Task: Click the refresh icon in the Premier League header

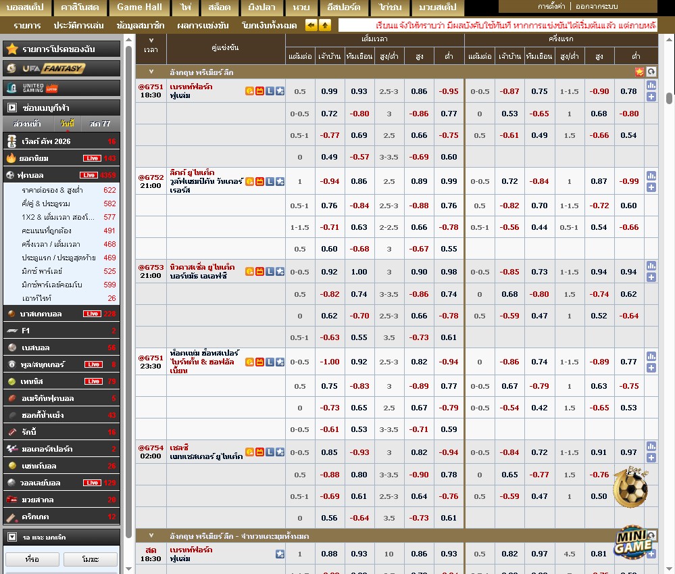Action: click(x=651, y=72)
